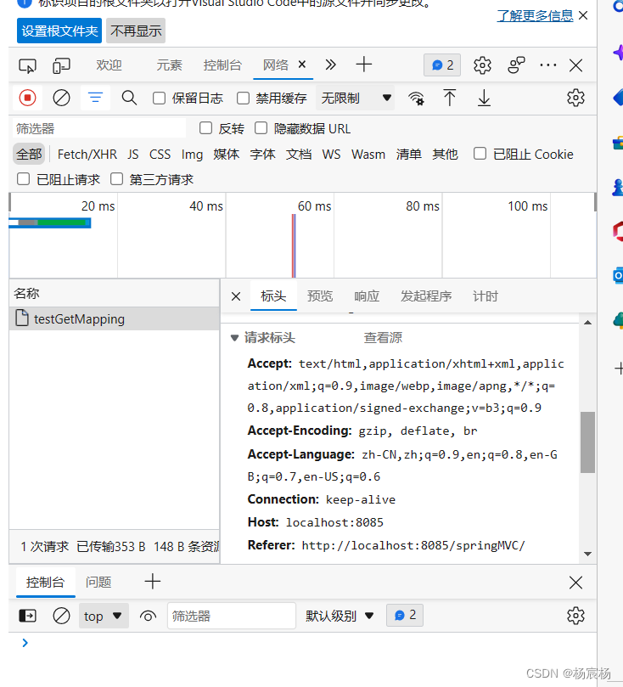Click the console 筛选器 input

(x=232, y=616)
